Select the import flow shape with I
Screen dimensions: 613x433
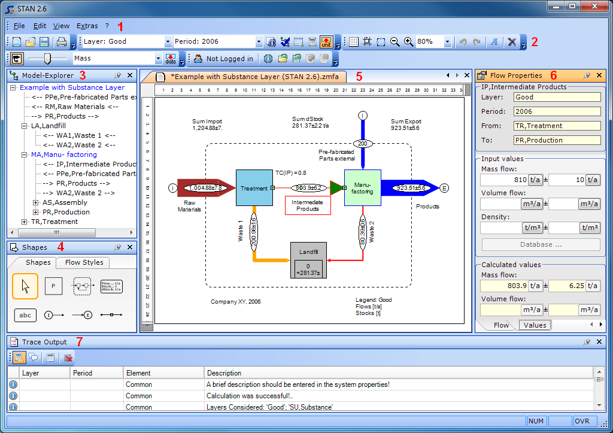click(x=54, y=315)
